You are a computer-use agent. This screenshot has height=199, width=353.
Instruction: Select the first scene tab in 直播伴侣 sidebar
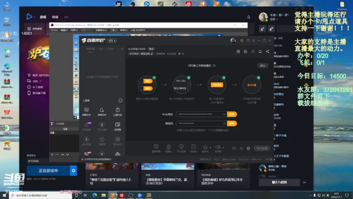tap(90, 49)
